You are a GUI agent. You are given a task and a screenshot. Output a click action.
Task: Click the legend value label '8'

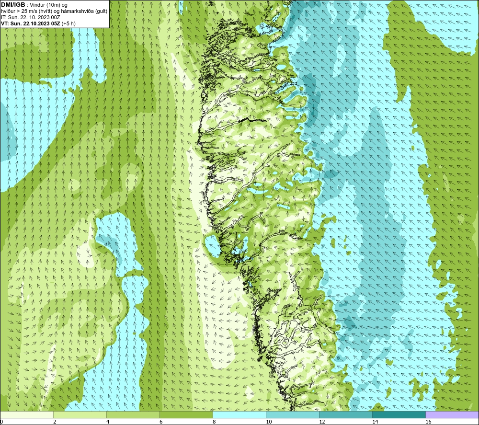[x=214, y=422]
